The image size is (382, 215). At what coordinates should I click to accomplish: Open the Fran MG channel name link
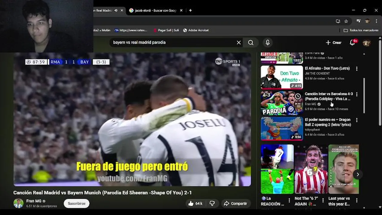click(34, 201)
